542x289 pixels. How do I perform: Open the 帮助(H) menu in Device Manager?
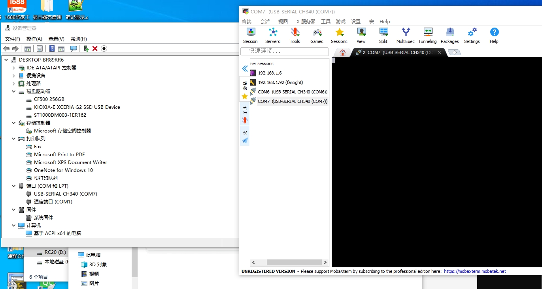coord(79,39)
